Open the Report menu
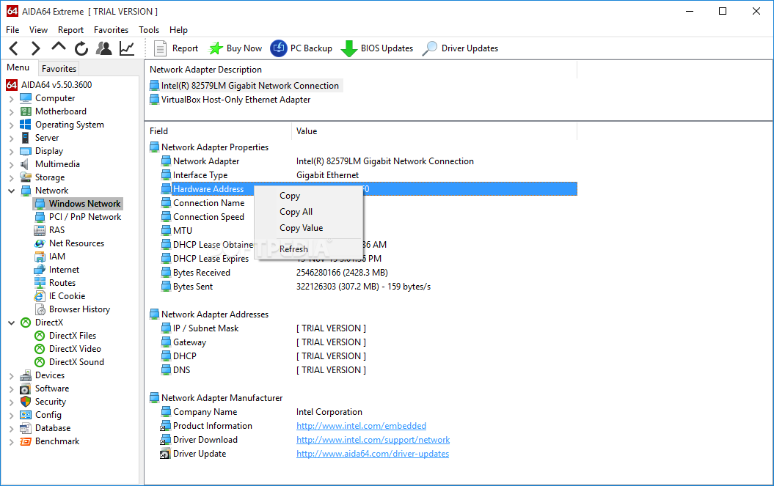Viewport: 774px width, 486px height. 70,30
